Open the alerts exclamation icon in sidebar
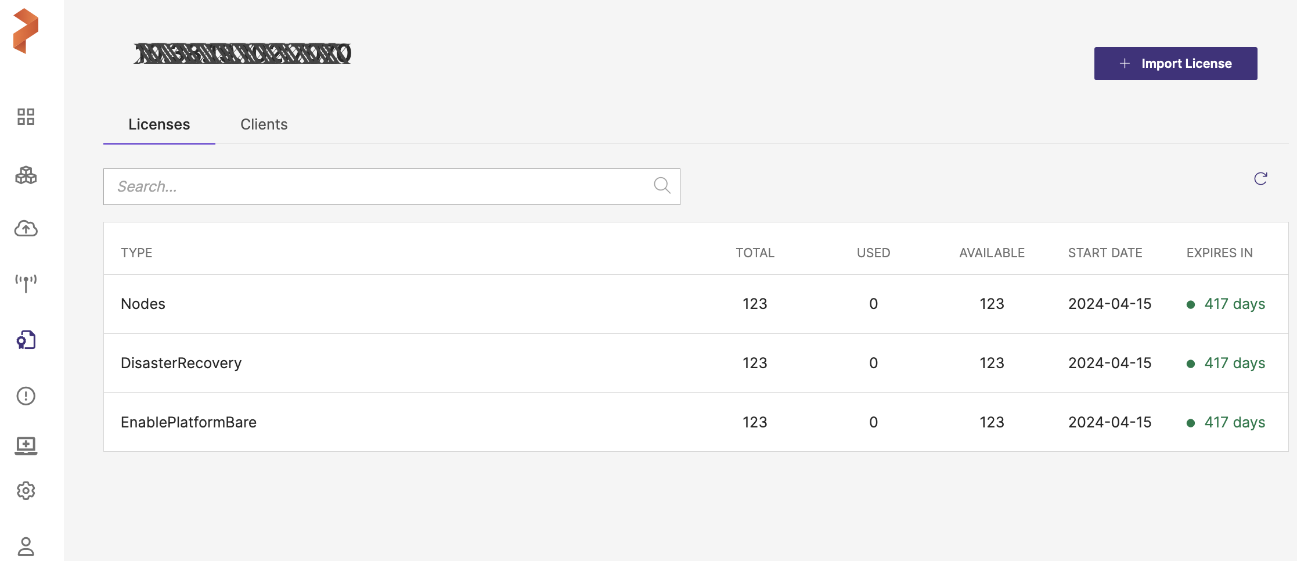The width and height of the screenshot is (1297, 561). click(26, 396)
